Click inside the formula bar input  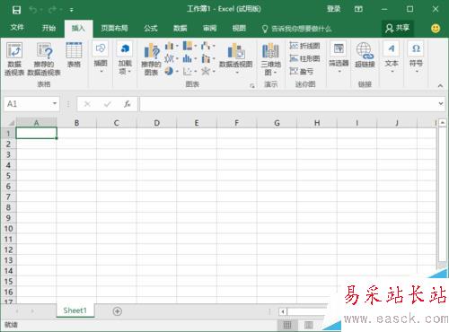pos(288,104)
